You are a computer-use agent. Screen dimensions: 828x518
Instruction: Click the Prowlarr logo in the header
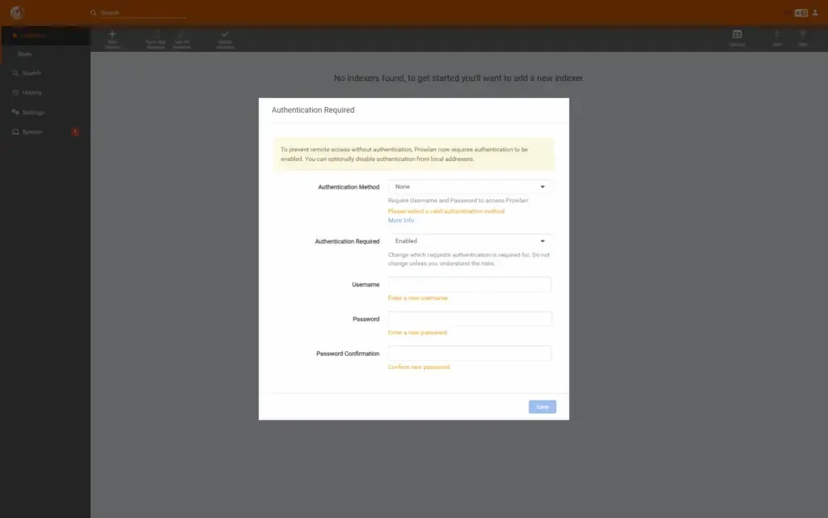17,13
